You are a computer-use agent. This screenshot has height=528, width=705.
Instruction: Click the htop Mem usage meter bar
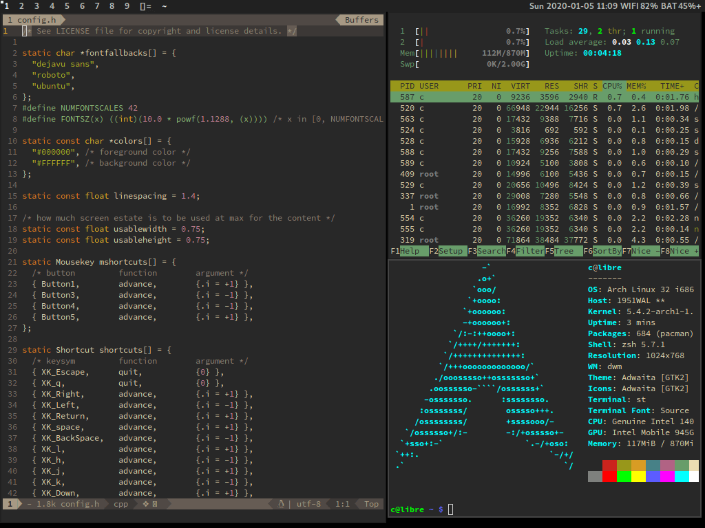tap(465, 53)
